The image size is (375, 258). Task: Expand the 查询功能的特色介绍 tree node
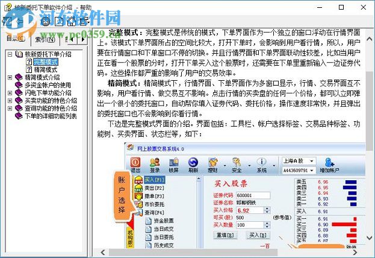(10, 109)
